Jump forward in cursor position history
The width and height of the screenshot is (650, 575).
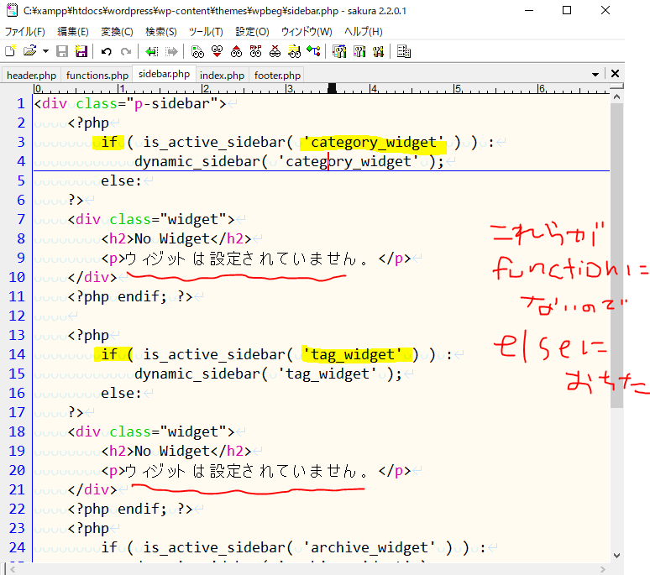click(171, 51)
